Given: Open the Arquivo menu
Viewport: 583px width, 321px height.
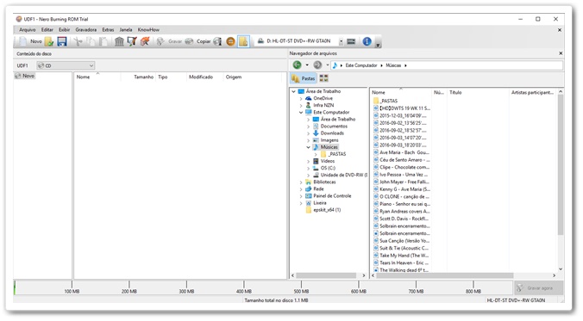Looking at the screenshot, I should [27, 29].
